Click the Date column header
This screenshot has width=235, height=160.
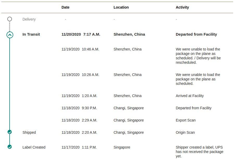[x=65, y=7]
